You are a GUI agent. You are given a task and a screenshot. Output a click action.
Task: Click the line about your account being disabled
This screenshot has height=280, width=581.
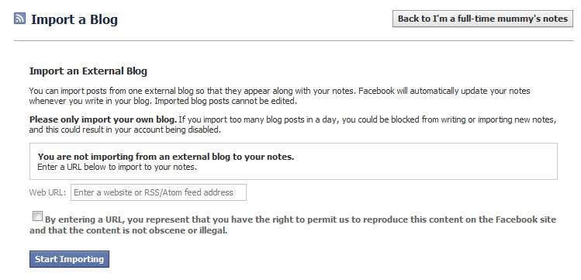click(125, 130)
